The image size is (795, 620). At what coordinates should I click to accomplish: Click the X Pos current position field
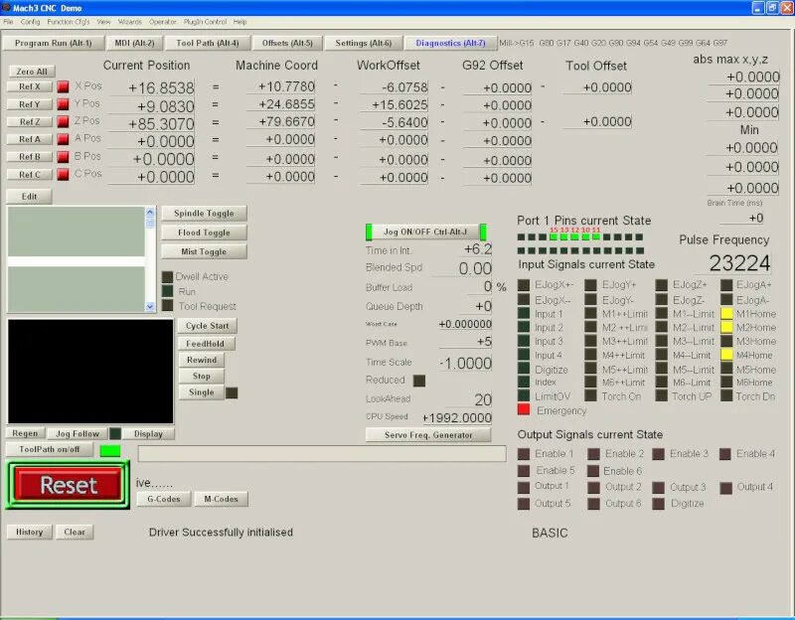152,87
